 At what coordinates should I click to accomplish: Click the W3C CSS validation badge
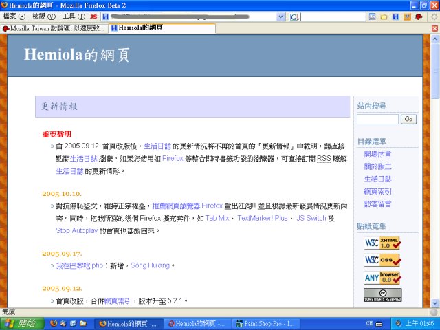coord(382,260)
